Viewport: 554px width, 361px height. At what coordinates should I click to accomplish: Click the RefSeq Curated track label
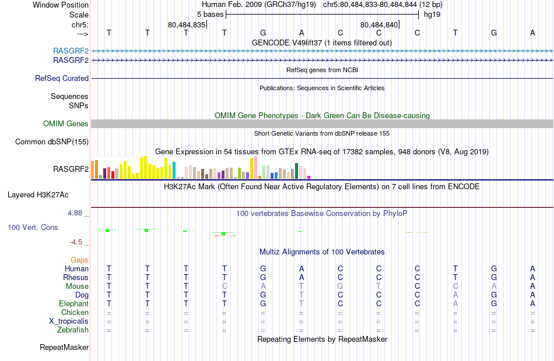click(61, 79)
